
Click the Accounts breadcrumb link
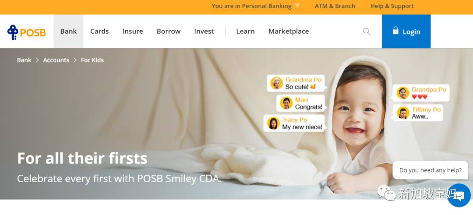56,60
